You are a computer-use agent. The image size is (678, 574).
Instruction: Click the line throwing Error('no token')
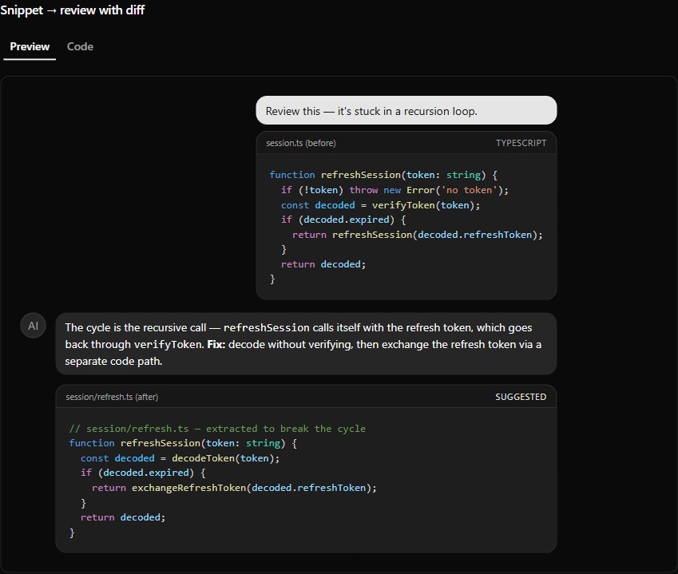click(395, 190)
